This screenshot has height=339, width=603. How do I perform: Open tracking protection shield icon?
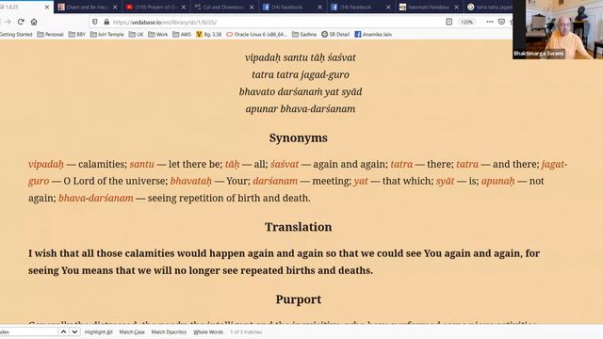(95, 22)
